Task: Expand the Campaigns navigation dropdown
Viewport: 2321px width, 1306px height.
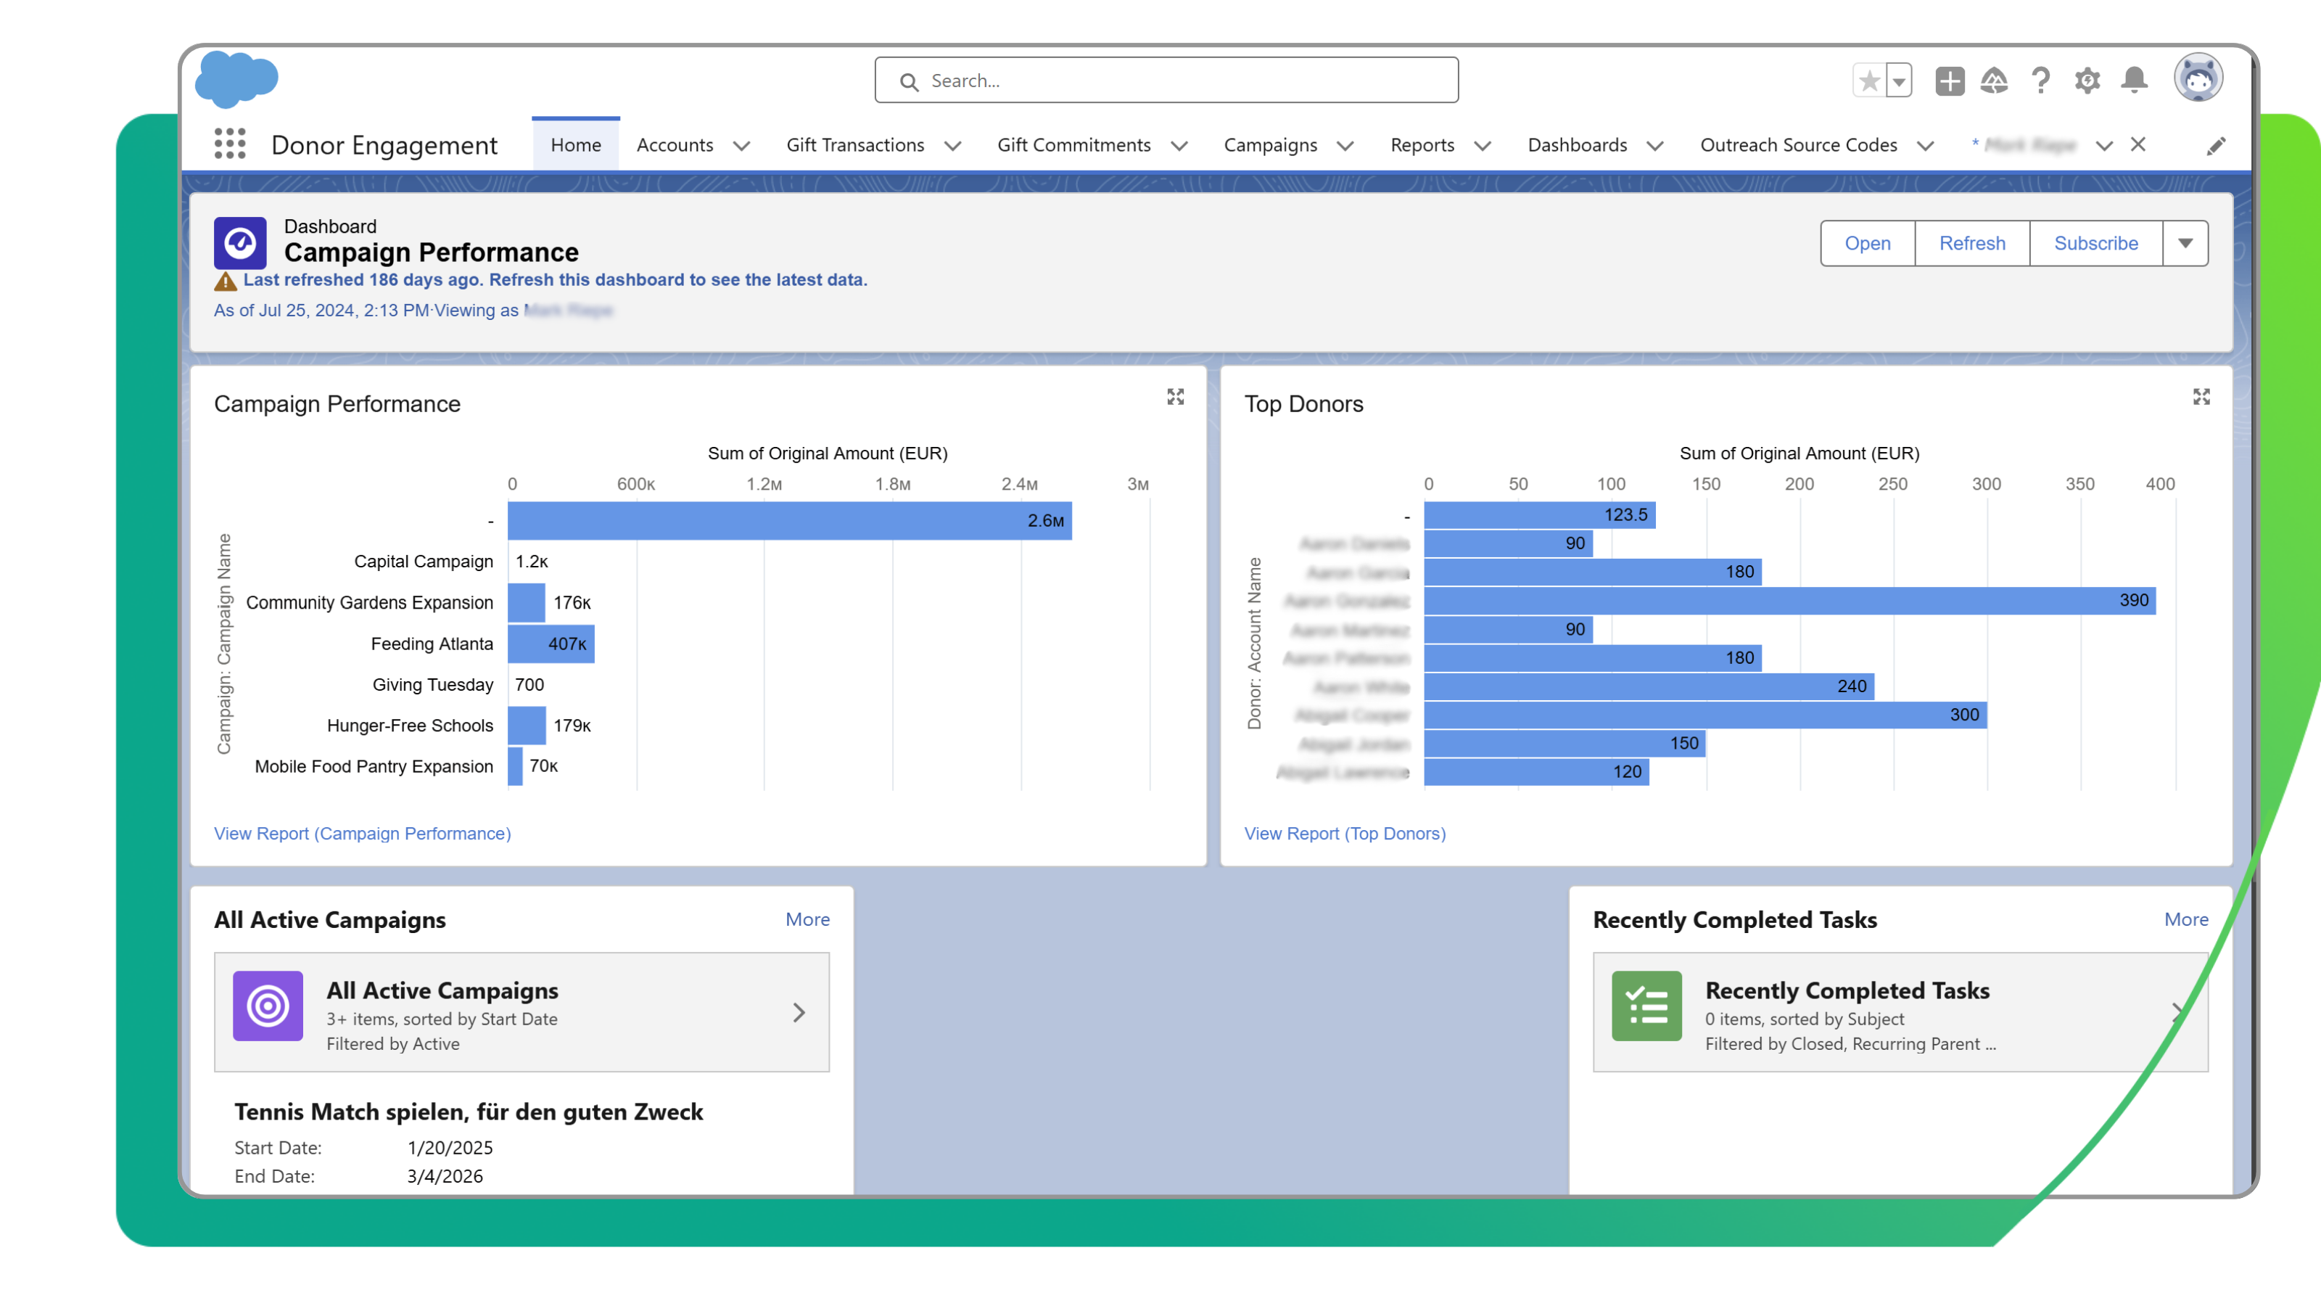Action: (x=1346, y=145)
